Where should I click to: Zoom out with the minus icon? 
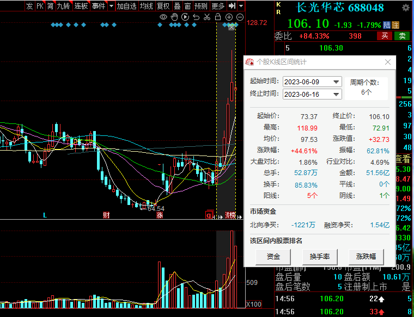click(240, 17)
